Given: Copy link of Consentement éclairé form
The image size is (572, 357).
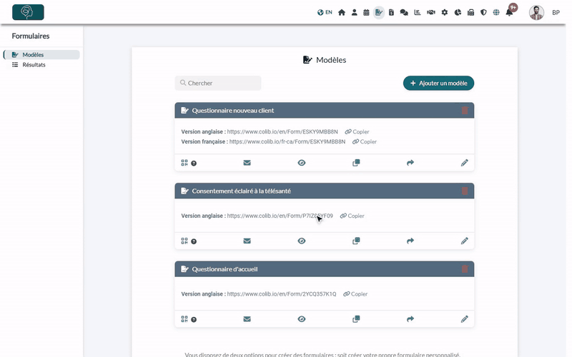Looking at the screenshot, I should (x=352, y=216).
